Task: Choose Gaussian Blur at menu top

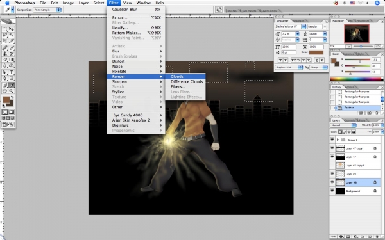Action: point(136,10)
